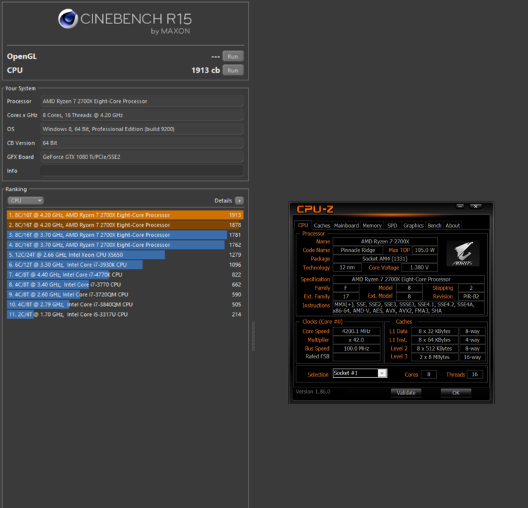The image size is (528, 508).
Task: Run the OpenGL benchmark
Action: (233, 56)
